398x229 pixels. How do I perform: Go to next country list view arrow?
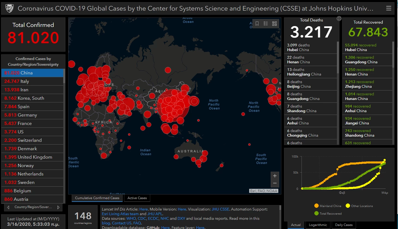click(58, 207)
